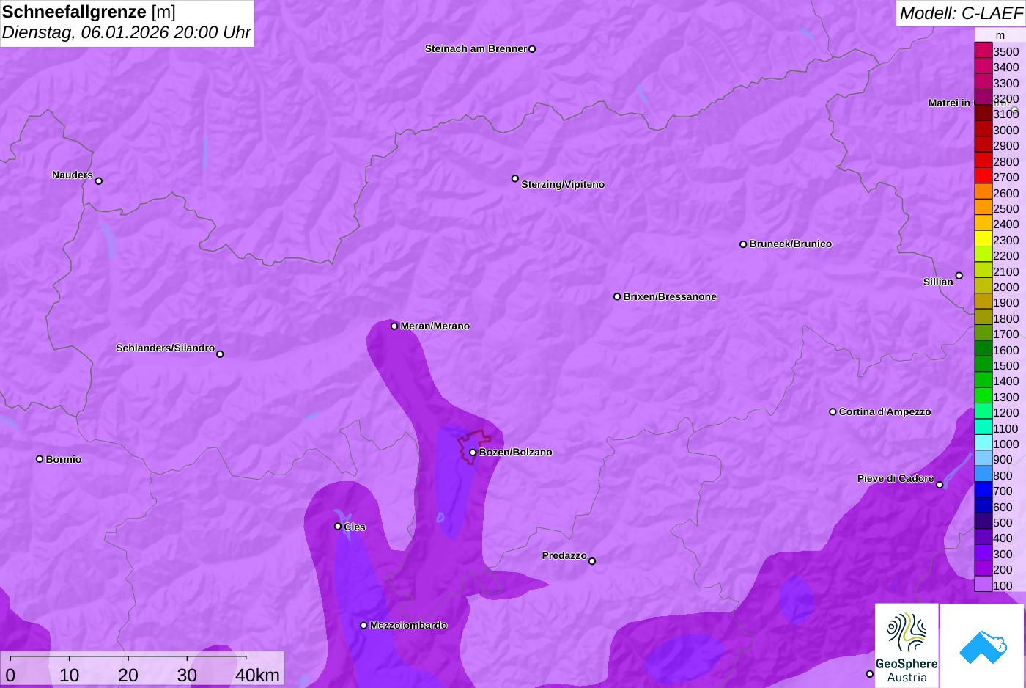Image resolution: width=1026 pixels, height=688 pixels.
Task: Click the 'Matrei in' place label
Action: click(949, 103)
